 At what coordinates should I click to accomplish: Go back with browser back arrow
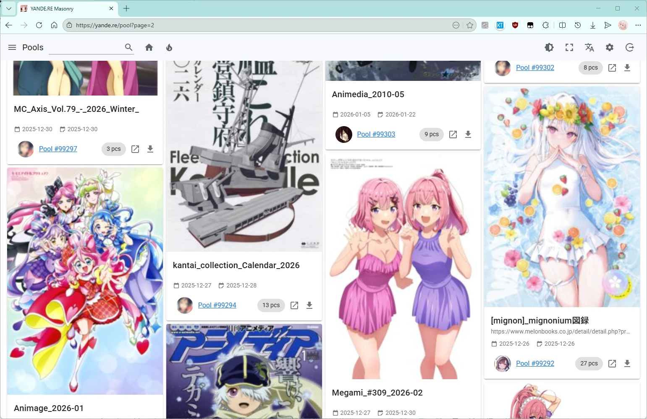[9, 25]
